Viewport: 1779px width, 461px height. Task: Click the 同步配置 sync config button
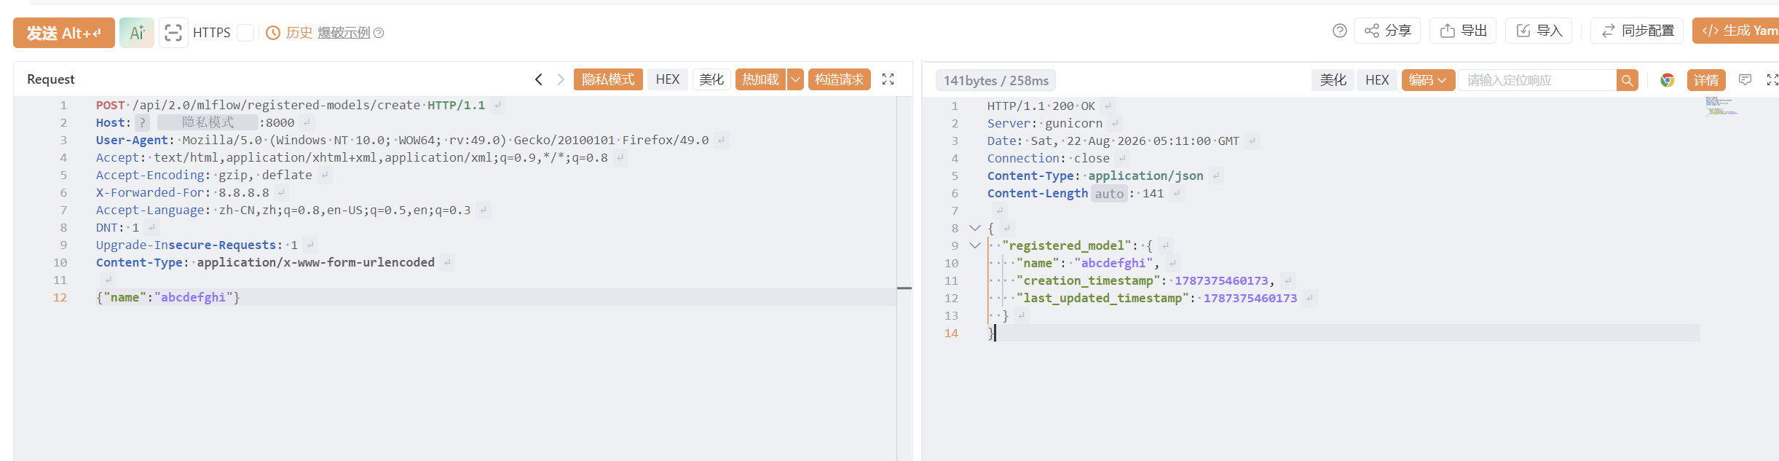coord(1637,31)
